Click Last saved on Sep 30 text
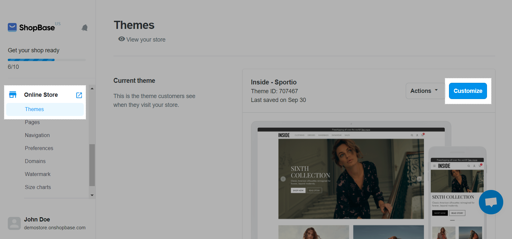The width and height of the screenshot is (512, 239). 278,100
